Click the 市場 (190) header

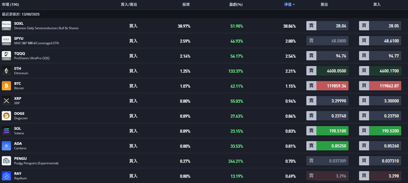(10, 5)
